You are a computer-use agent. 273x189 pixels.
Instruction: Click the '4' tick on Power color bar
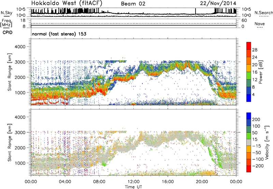(253, 94)
